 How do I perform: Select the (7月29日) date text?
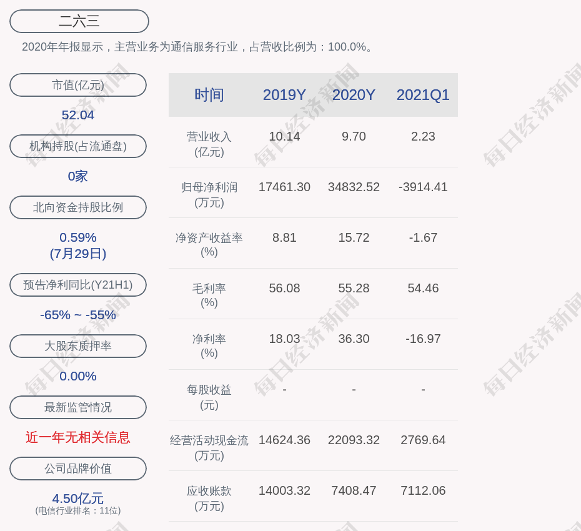pyautogui.click(x=78, y=254)
